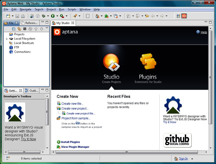This screenshot has width=216, height=164.
Task: Switch to the Outline tab
Action: click(32, 91)
